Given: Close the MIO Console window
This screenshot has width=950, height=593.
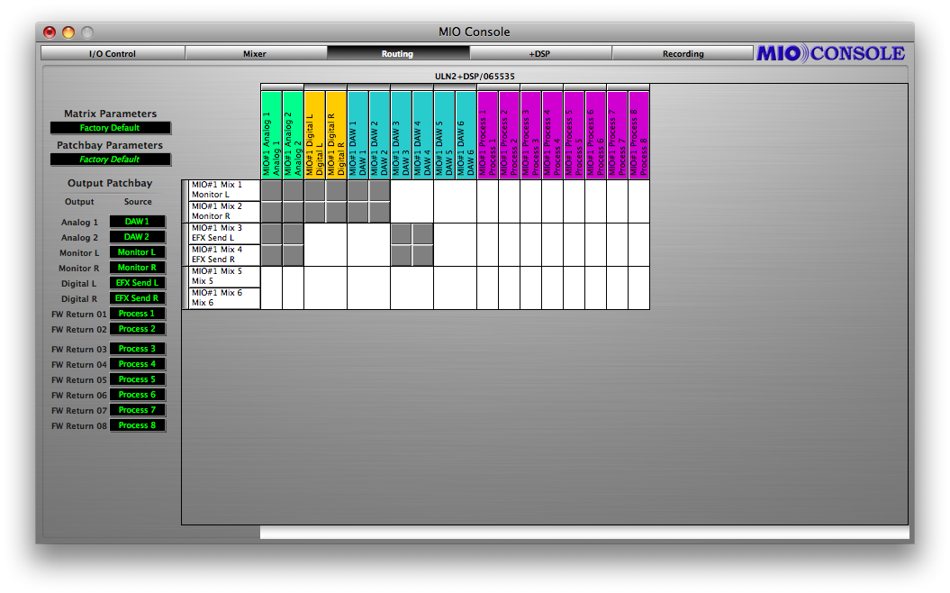Looking at the screenshot, I should coord(50,32).
